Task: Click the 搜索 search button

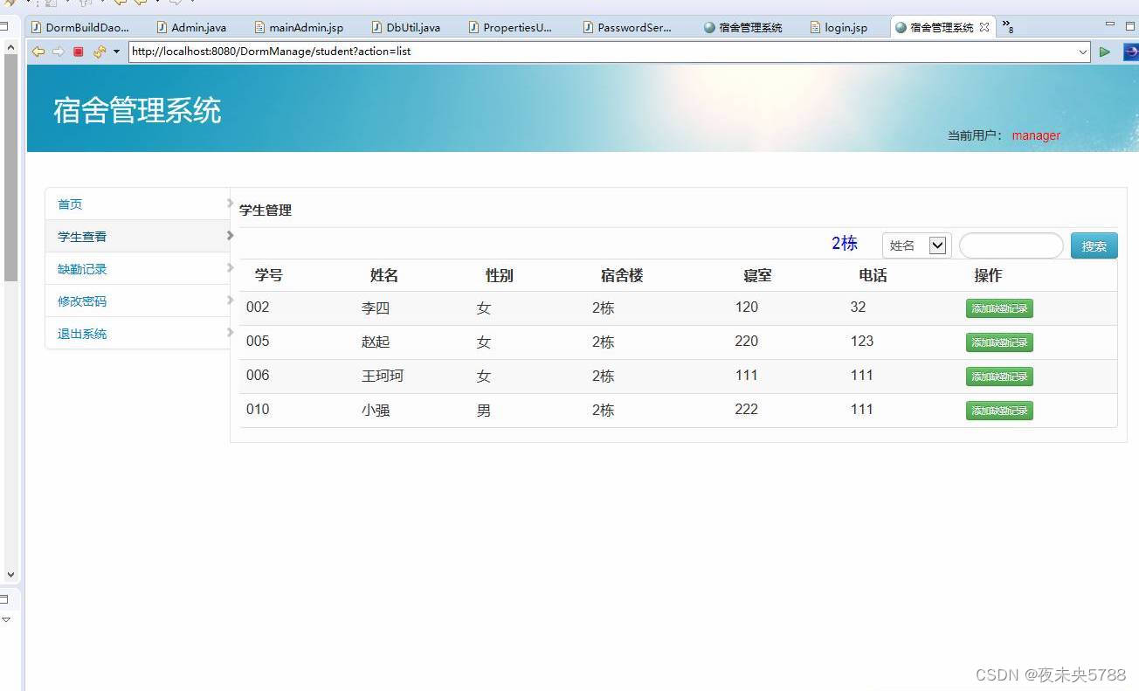Action: point(1093,245)
